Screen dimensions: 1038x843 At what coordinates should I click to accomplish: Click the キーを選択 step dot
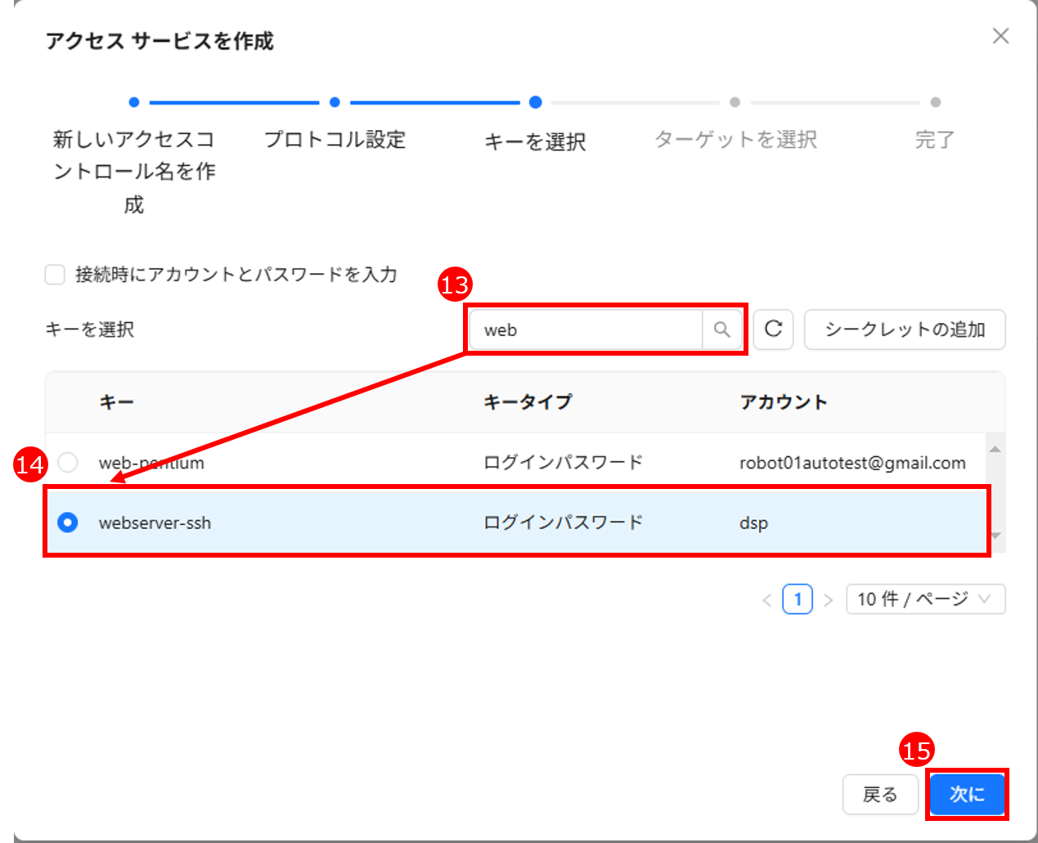(535, 102)
